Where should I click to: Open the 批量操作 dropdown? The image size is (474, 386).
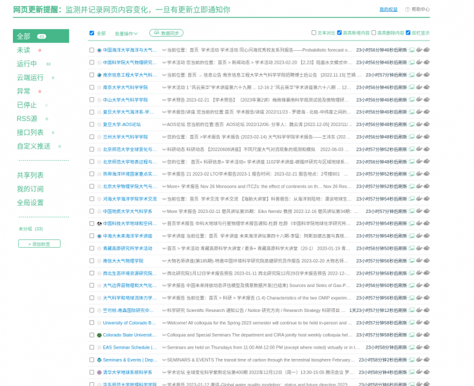point(127,33)
